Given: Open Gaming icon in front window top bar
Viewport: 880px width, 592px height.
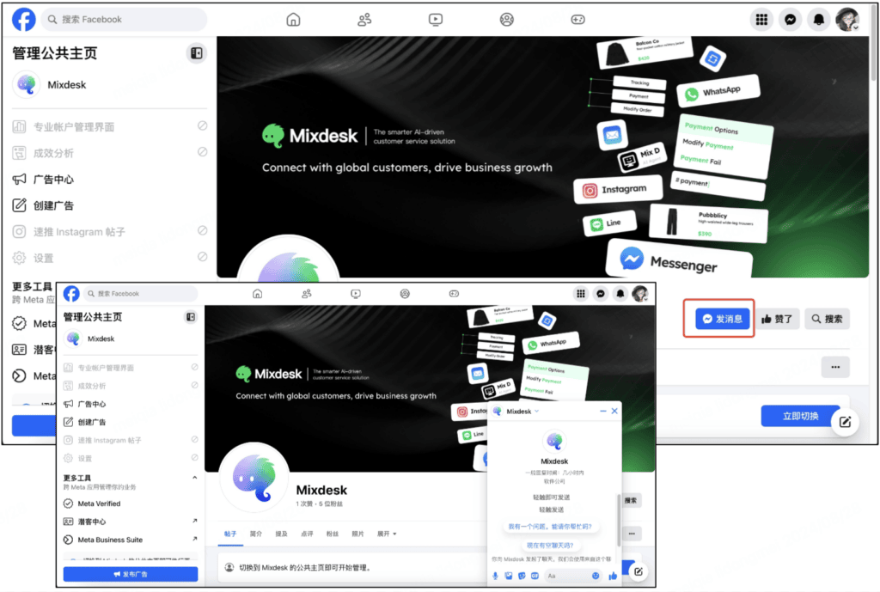Looking at the screenshot, I should click(x=454, y=294).
